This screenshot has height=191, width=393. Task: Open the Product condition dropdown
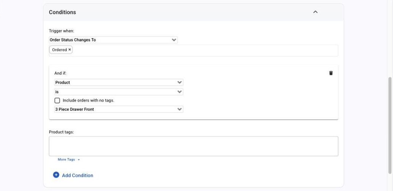119,83
